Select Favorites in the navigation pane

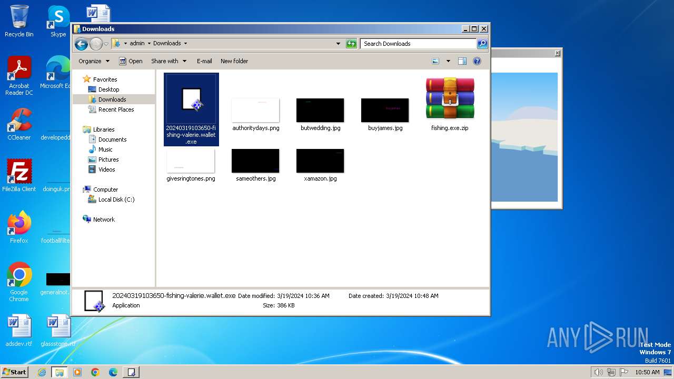tap(105, 79)
